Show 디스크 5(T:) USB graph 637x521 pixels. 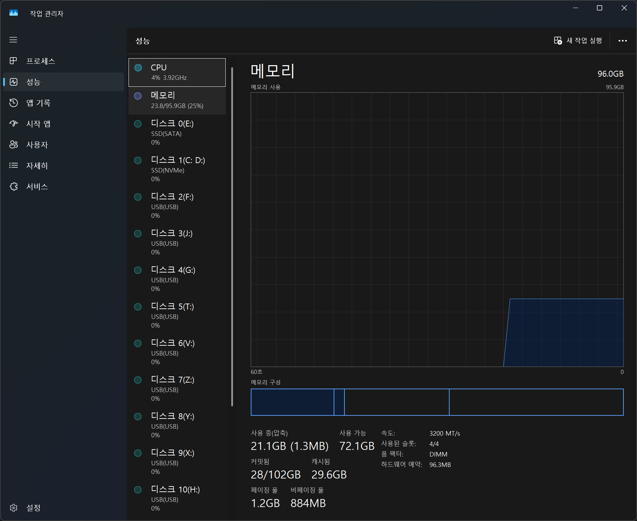(177, 315)
